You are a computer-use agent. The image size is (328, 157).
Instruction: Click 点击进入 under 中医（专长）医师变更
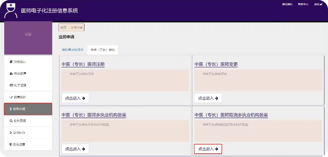tap(208, 98)
